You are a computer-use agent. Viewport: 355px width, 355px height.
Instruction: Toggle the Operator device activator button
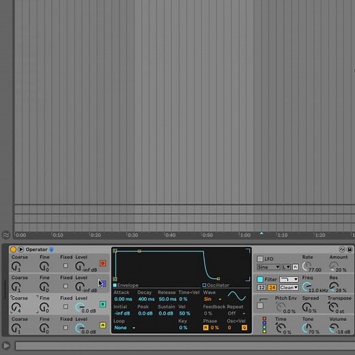tap(13, 249)
